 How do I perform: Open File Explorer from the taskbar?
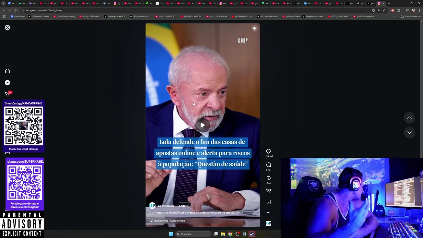223,234
